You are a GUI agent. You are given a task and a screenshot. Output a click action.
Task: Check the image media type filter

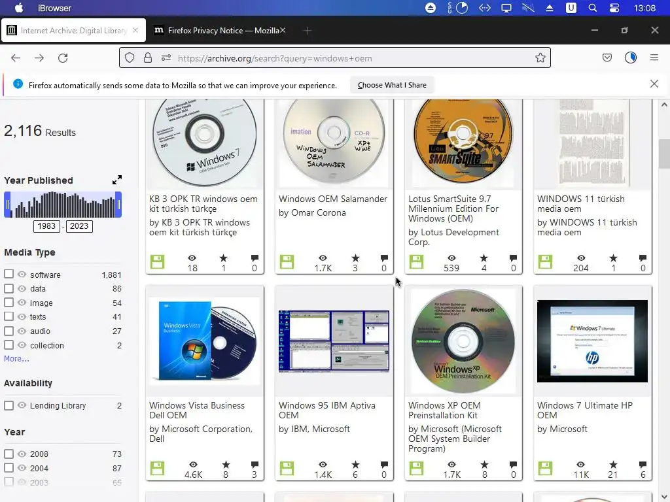(x=9, y=302)
